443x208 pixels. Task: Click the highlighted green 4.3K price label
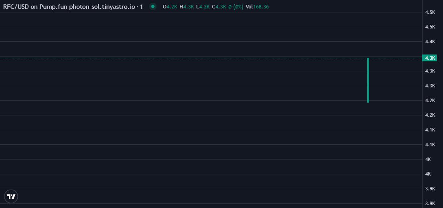[x=429, y=58]
